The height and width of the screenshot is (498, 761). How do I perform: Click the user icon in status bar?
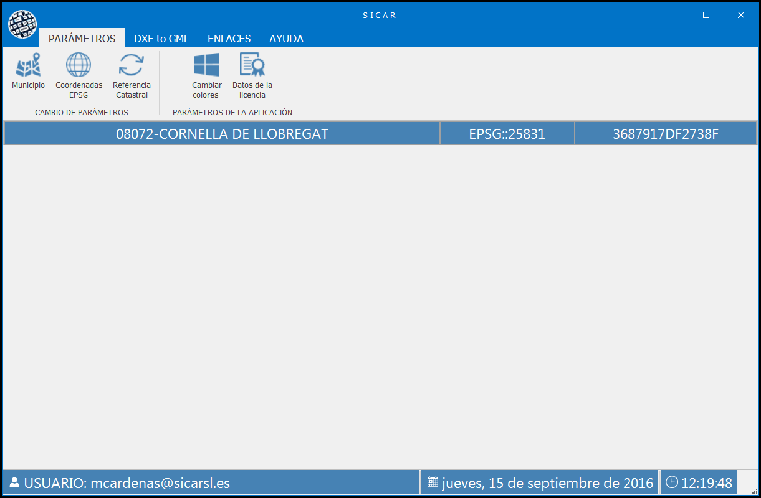14,482
